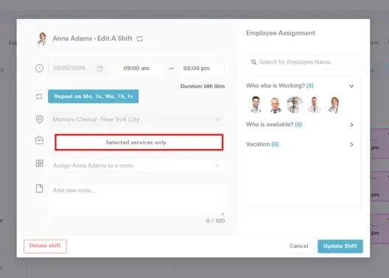The width and height of the screenshot is (389, 278).
Task: Click the search magnifier icon
Action: (x=253, y=62)
